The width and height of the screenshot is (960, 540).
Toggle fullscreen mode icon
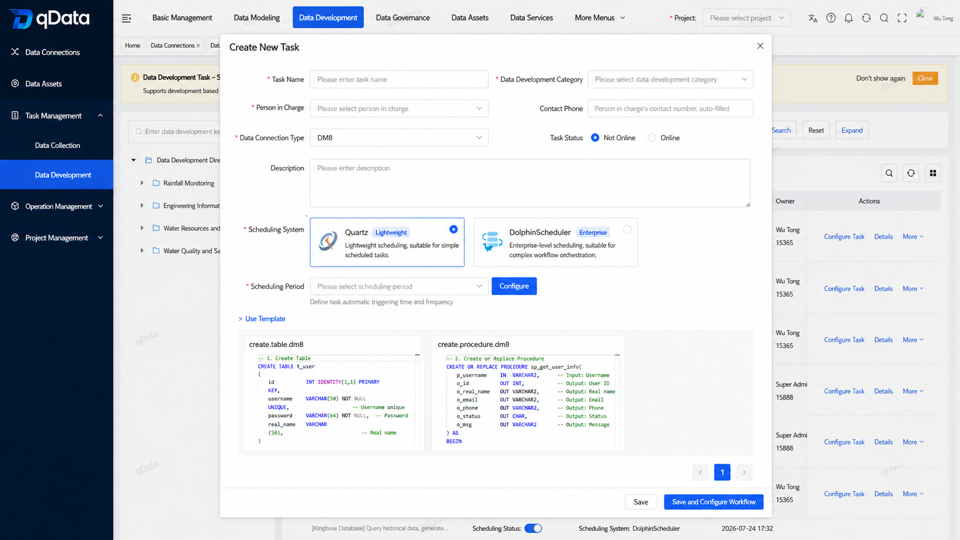[x=902, y=18]
